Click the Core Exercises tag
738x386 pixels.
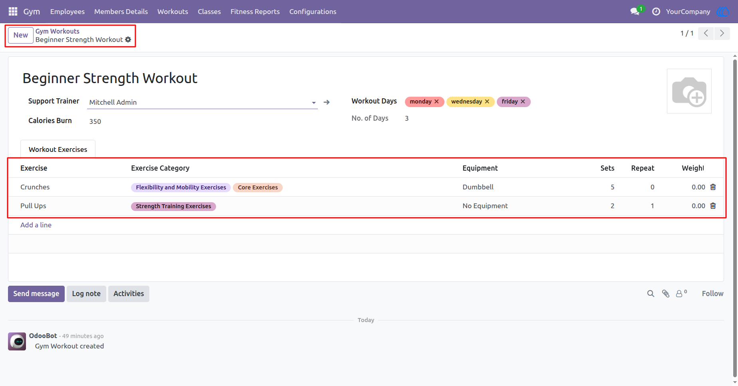(258, 187)
